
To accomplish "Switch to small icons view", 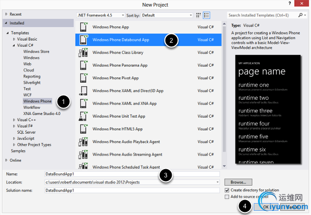I will coord(198,15).
